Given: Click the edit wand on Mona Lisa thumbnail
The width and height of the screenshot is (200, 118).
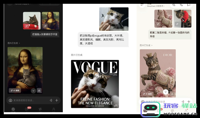Looking at the screenshot, I should (x=45, y=26).
